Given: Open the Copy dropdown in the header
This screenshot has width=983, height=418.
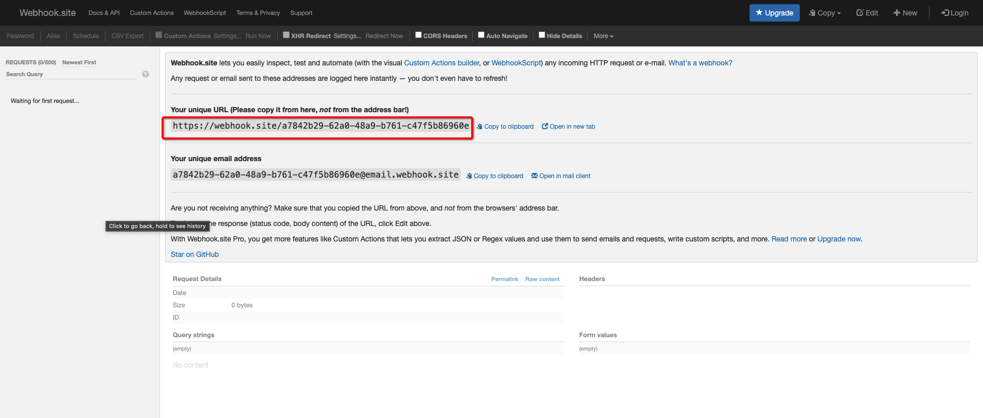Looking at the screenshot, I should [825, 13].
